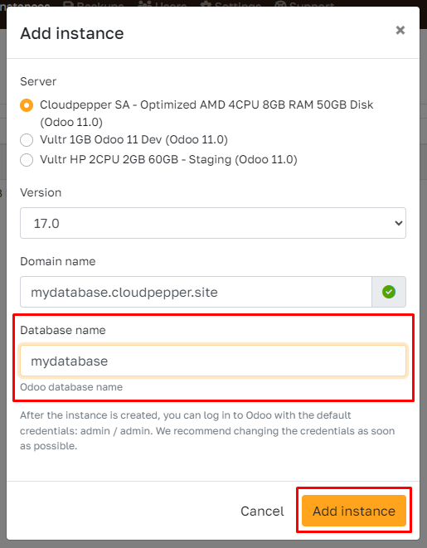Click the Odoo database name hint text
Screen dimensions: 427x548
pyautogui.click(x=71, y=387)
